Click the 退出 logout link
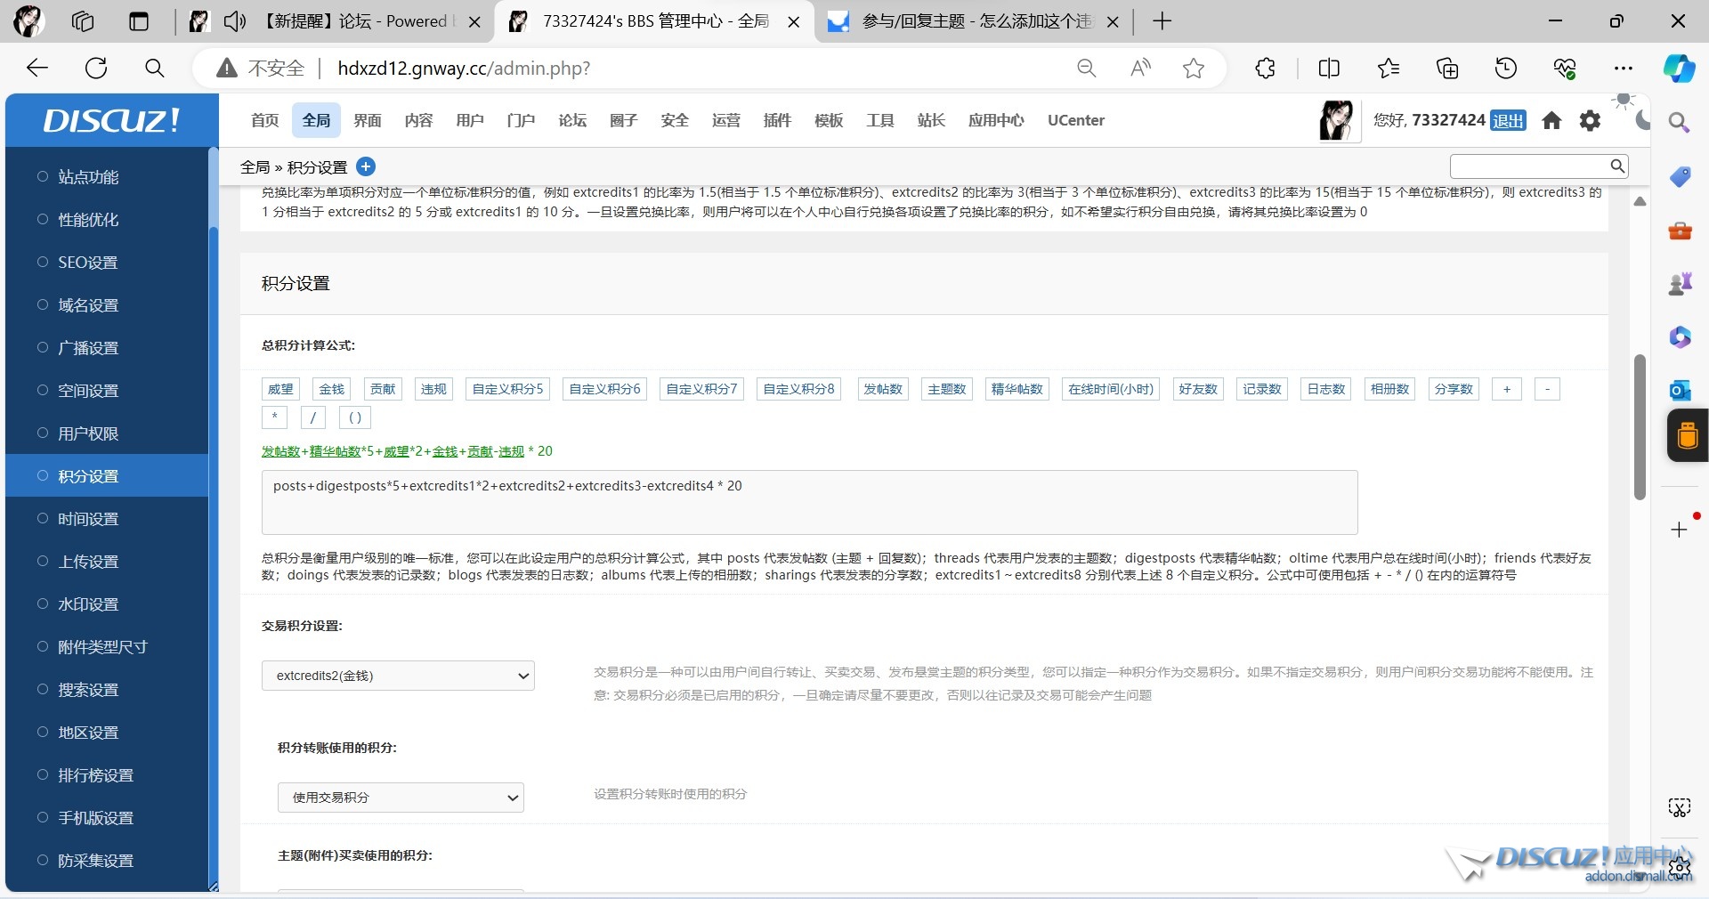1709x899 pixels. click(x=1508, y=121)
